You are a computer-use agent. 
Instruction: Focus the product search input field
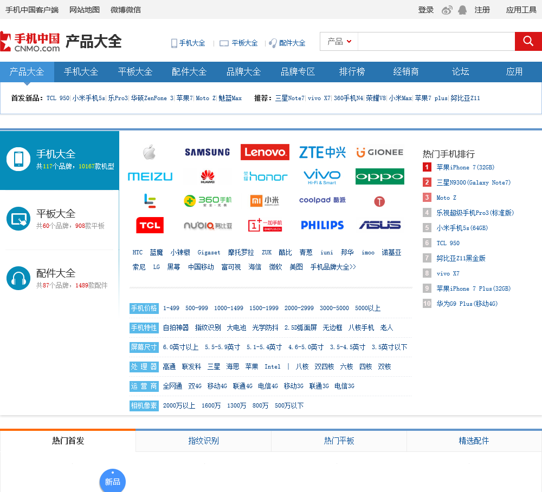tap(436, 42)
